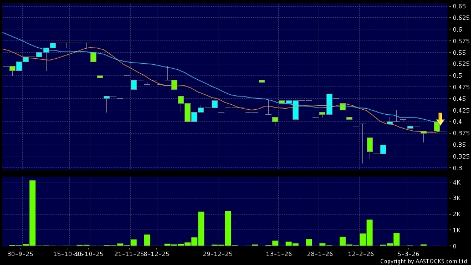Viewport: 471px width, 265px height.
Task: Click the tall cyan candlestick above 28-1-26
Action: pyautogui.click(x=329, y=104)
